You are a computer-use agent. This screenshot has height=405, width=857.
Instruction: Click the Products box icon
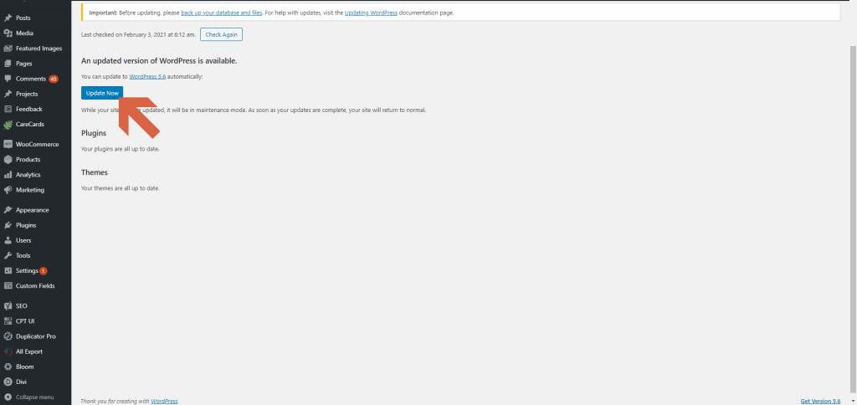[x=8, y=160]
